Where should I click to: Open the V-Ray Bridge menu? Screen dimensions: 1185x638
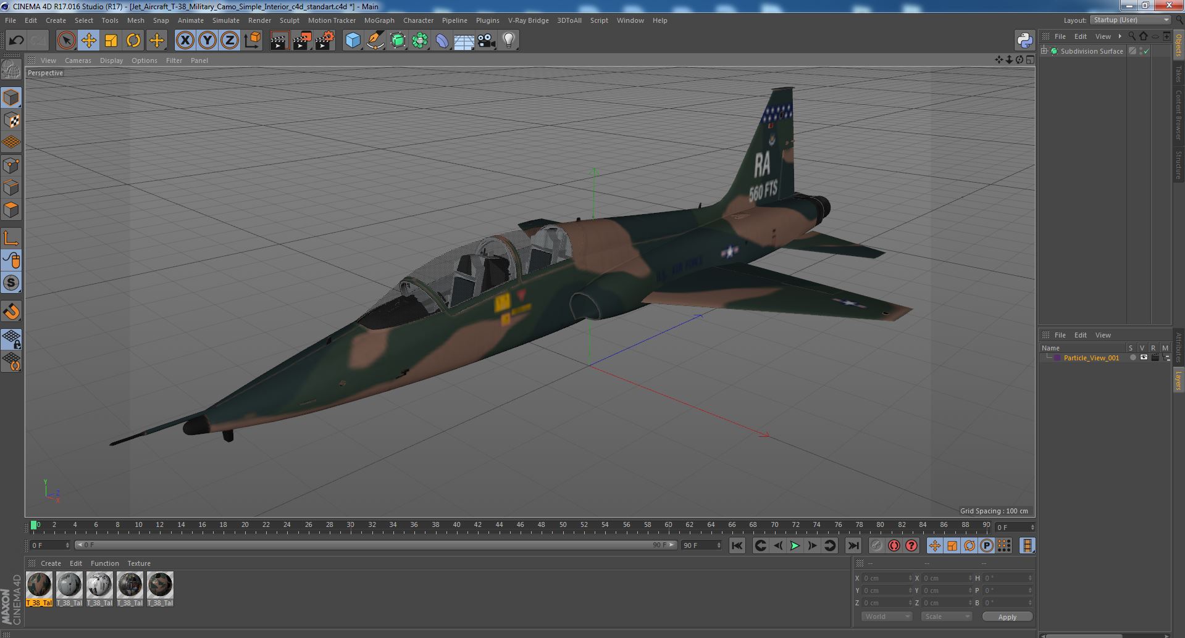pos(528,20)
